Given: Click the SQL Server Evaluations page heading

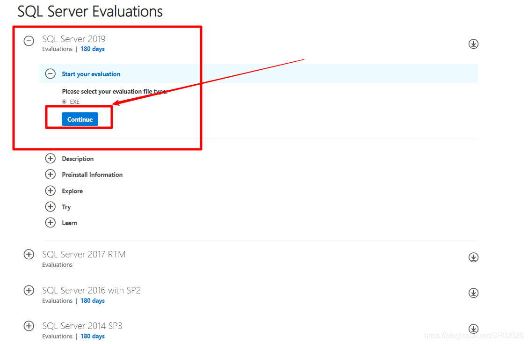Looking at the screenshot, I should click(x=90, y=11).
